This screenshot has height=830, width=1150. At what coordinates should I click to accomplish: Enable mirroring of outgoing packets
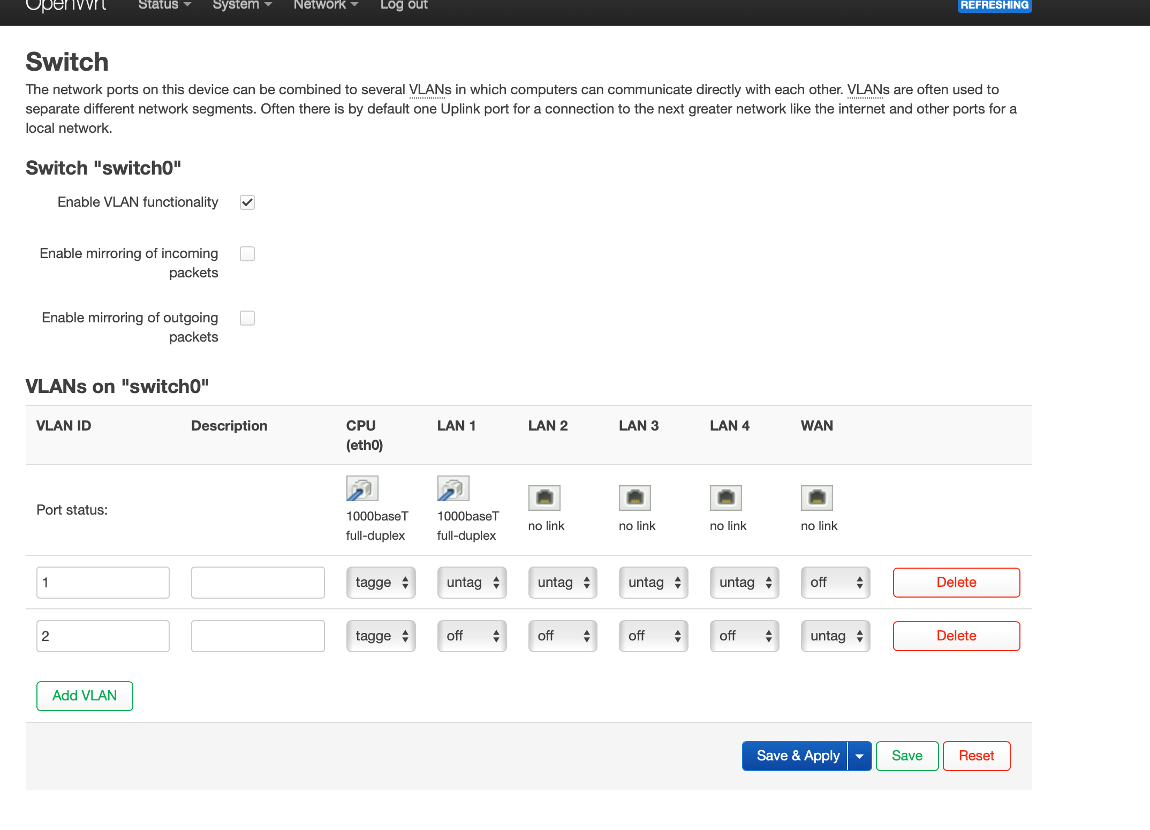[x=247, y=318]
